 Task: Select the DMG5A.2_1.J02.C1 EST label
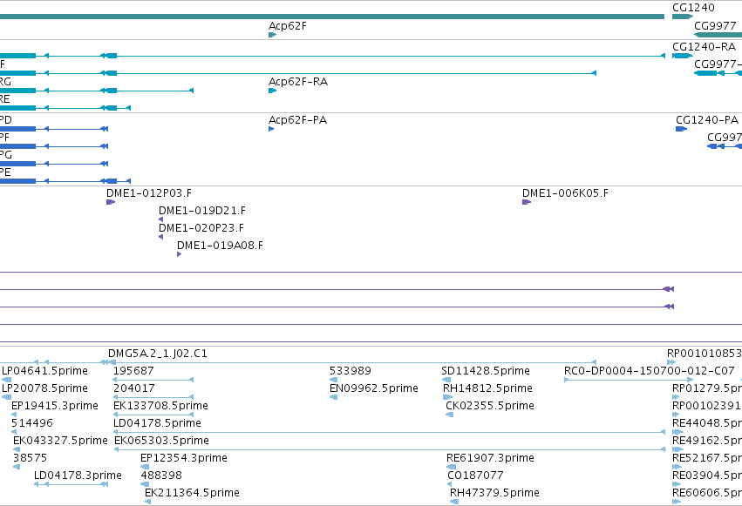158,354
